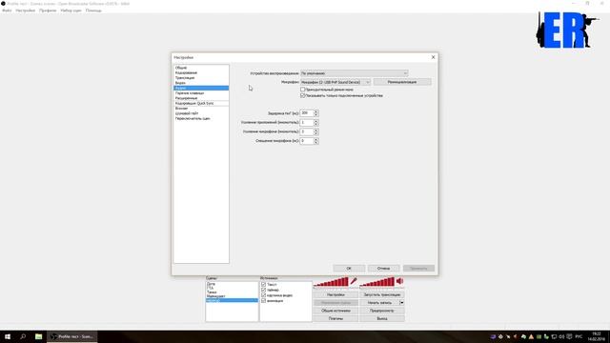
Task: Select Горячие клавиши settings category
Action: 201,93
